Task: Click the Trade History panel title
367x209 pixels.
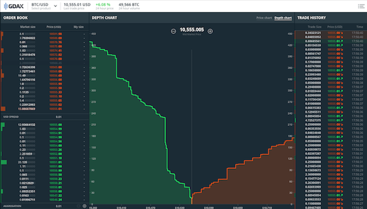Action: [x=311, y=18]
